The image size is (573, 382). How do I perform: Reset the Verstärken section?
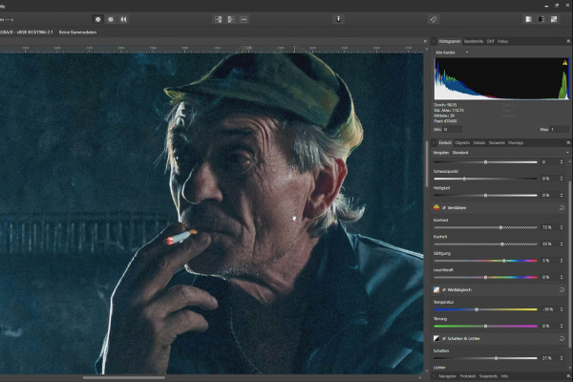pos(562,207)
